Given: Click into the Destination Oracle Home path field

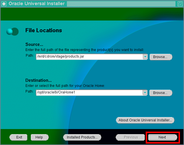Looking at the screenshot, I should 89,93.
